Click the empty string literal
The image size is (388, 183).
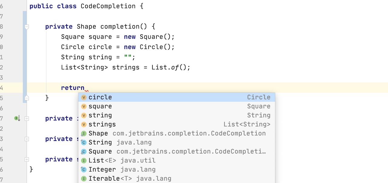pos(128,57)
